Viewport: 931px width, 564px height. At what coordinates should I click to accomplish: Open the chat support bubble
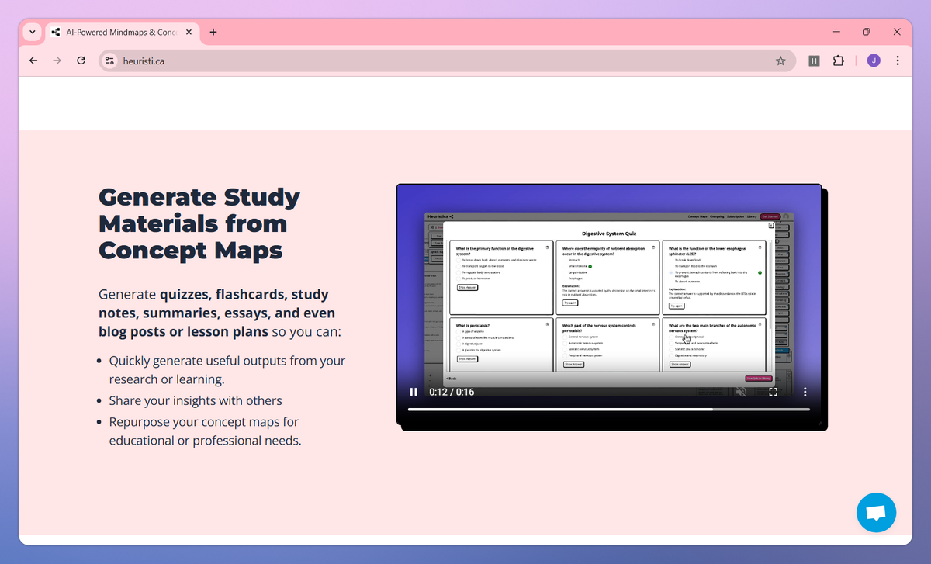click(876, 513)
